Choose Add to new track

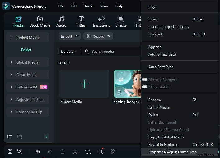click(180, 54)
